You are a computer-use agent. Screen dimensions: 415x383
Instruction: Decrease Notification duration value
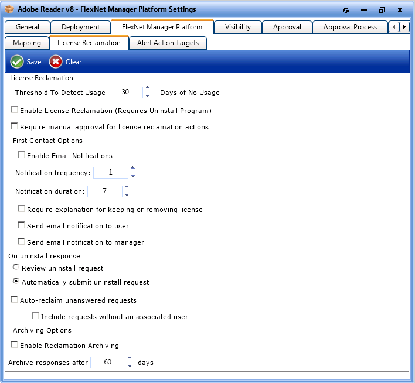click(127, 194)
